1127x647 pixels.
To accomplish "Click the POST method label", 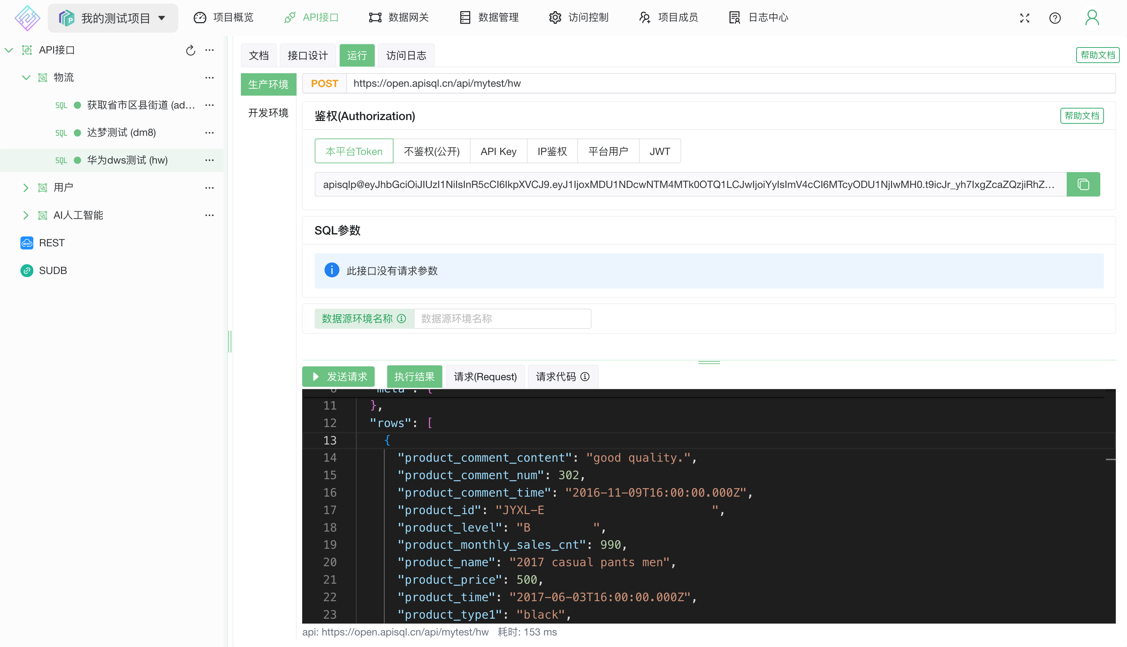I will coord(325,83).
